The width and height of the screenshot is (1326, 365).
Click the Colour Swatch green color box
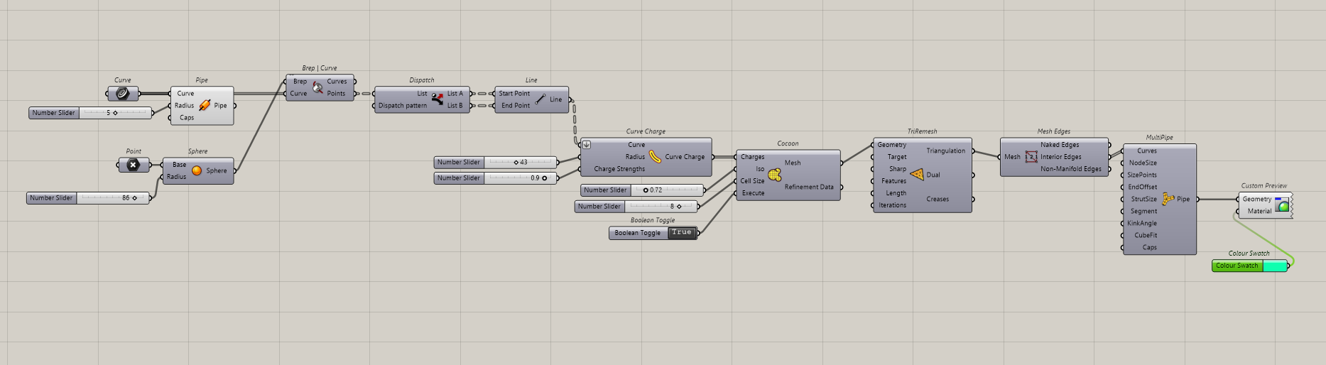(x=1275, y=266)
